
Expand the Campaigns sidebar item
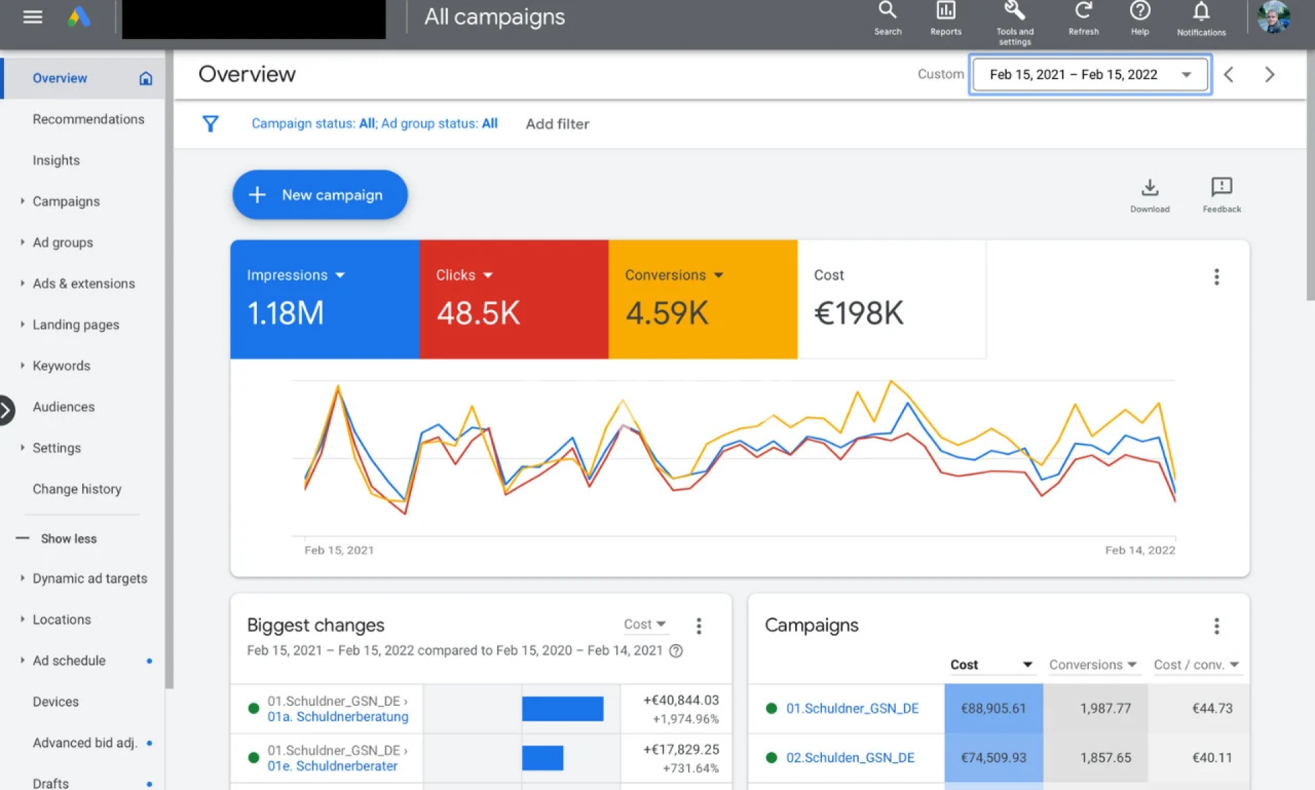click(x=66, y=201)
